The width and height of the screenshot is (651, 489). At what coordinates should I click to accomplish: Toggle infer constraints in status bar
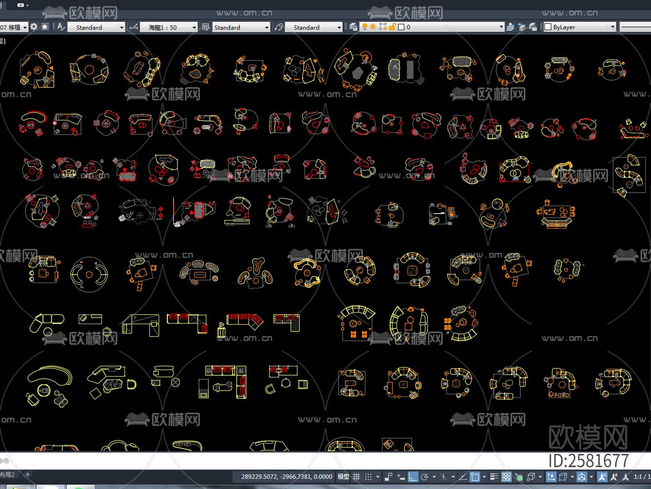pos(388,477)
